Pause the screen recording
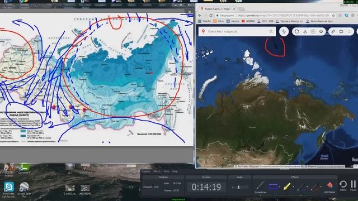Viewport: 358px width, 201px height. click(353, 184)
